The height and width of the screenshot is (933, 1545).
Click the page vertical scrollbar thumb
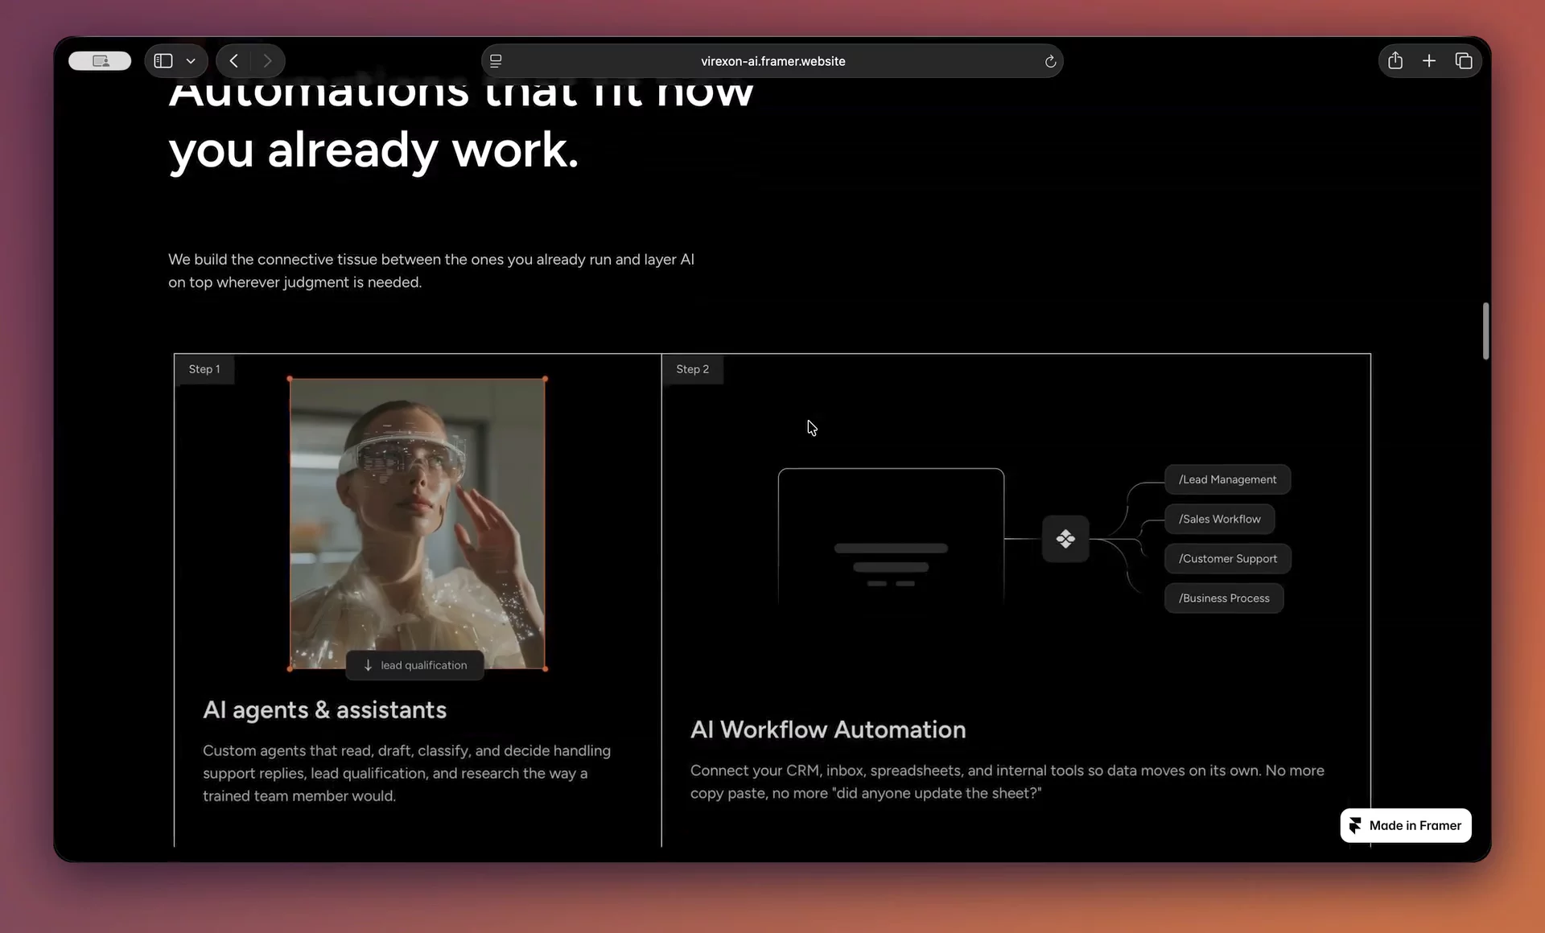pos(1485,331)
